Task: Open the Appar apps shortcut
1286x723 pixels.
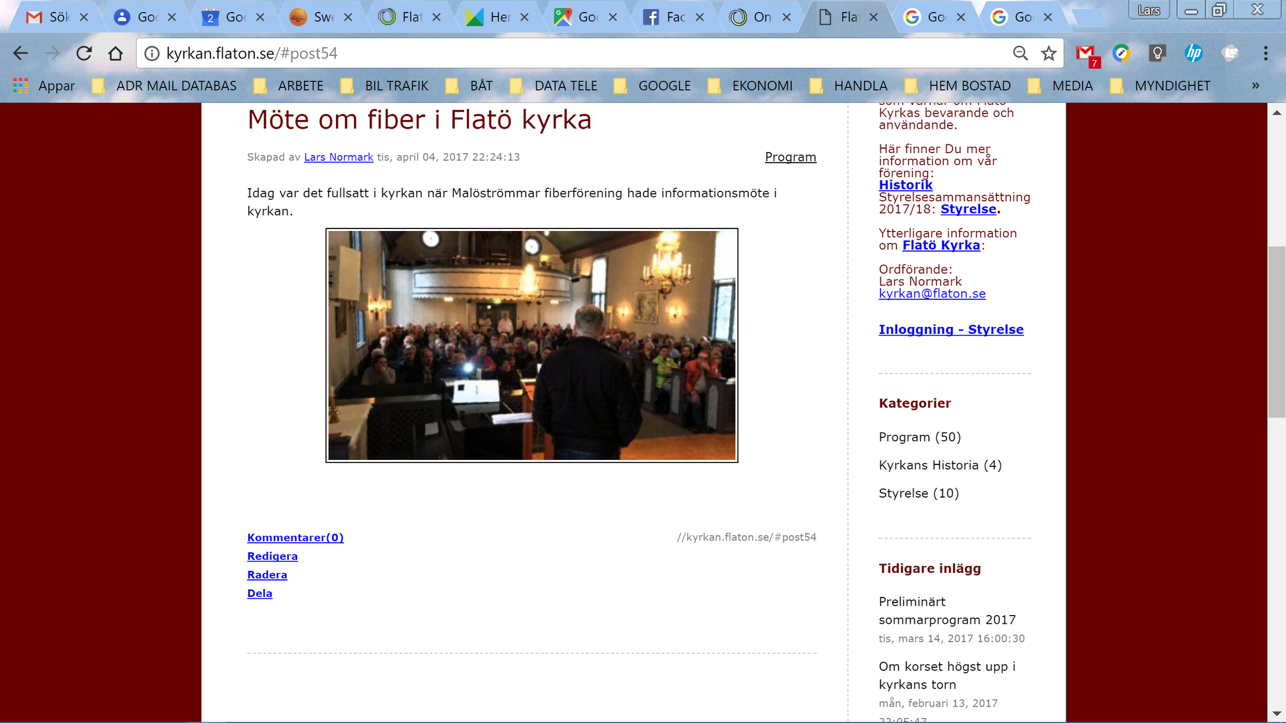Action: tap(44, 86)
